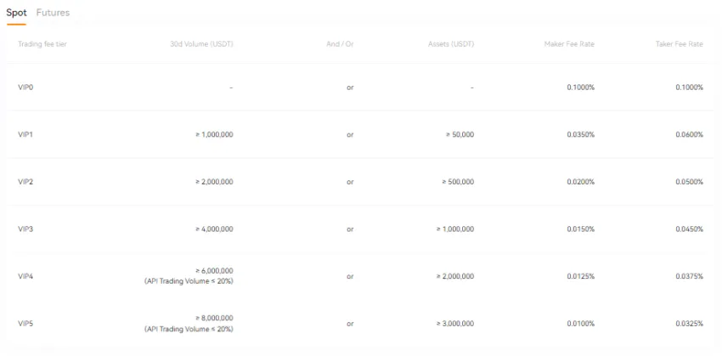Click the 30d Volume (USDT) header
This screenshot has width=722, height=356.
(201, 44)
